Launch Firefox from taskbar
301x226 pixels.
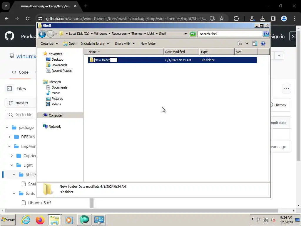pyautogui.click(x=40, y=220)
